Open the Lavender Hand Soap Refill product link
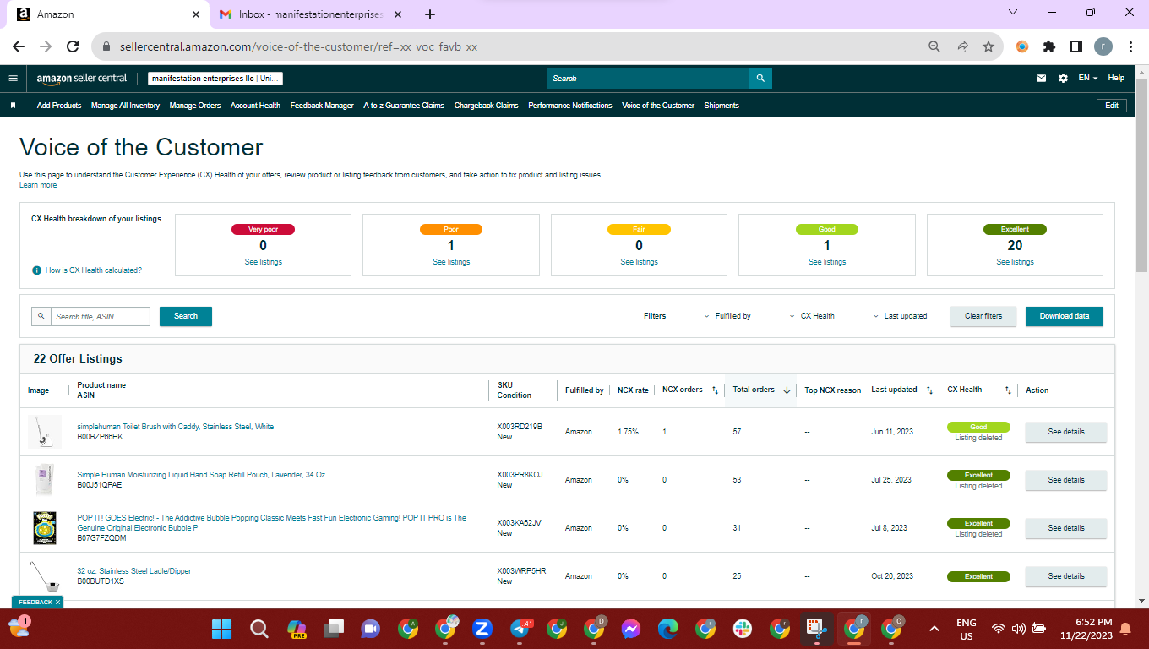 point(201,475)
